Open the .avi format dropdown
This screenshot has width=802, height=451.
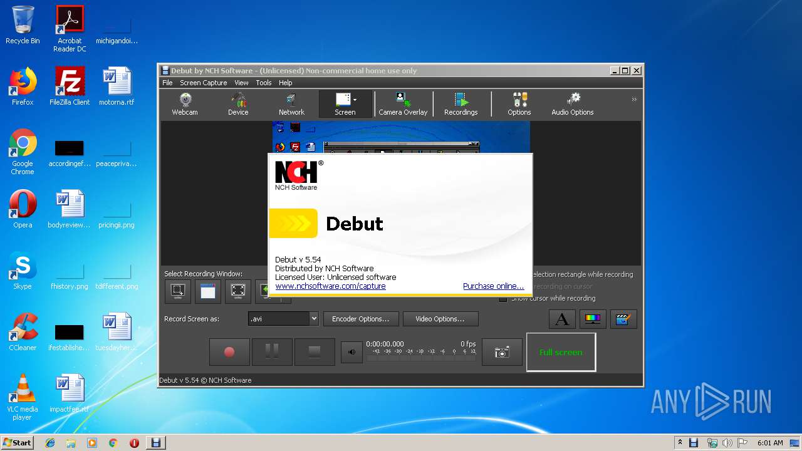click(x=283, y=319)
